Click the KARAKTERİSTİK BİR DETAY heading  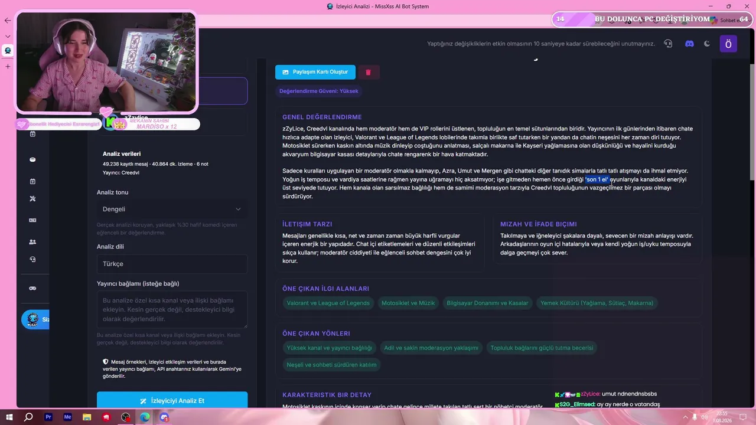(x=327, y=395)
